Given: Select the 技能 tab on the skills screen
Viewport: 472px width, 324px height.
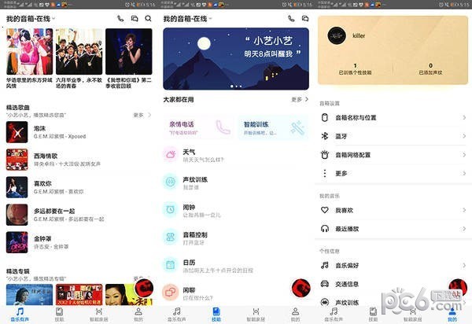Looking at the screenshot, I should tap(216, 315).
